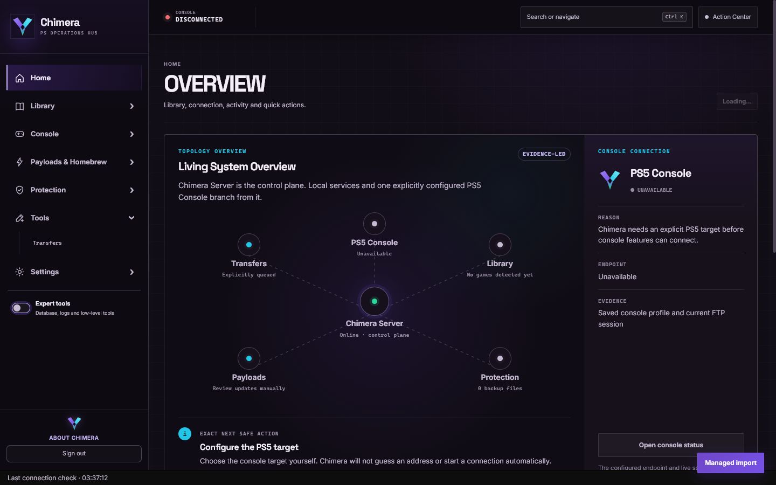Expand the Library submenu chevron
Viewport: 776px width, 485px height.
click(131, 106)
